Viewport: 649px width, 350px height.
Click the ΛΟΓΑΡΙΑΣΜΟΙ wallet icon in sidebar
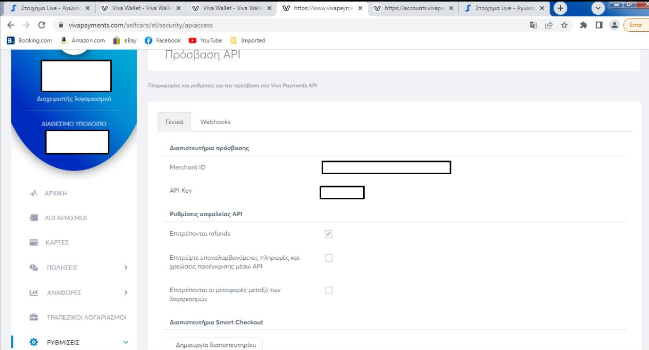pos(34,218)
